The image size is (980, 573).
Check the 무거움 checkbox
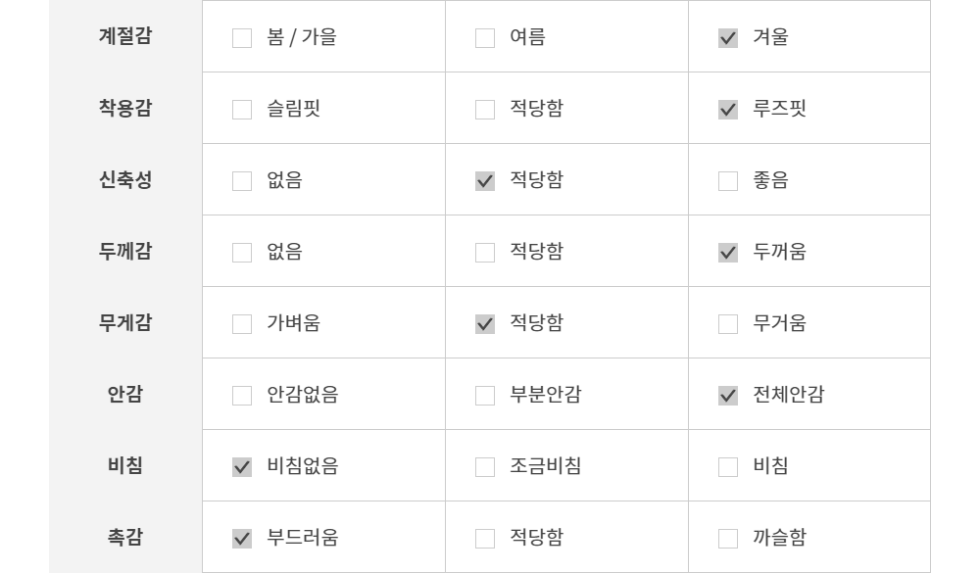[728, 324]
